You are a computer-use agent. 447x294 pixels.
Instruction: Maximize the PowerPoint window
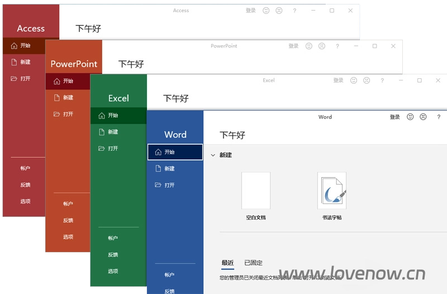tap(374, 46)
